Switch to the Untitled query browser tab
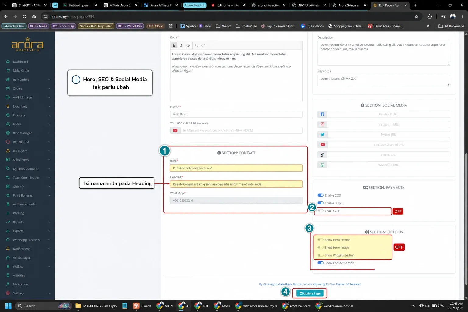 79,5
